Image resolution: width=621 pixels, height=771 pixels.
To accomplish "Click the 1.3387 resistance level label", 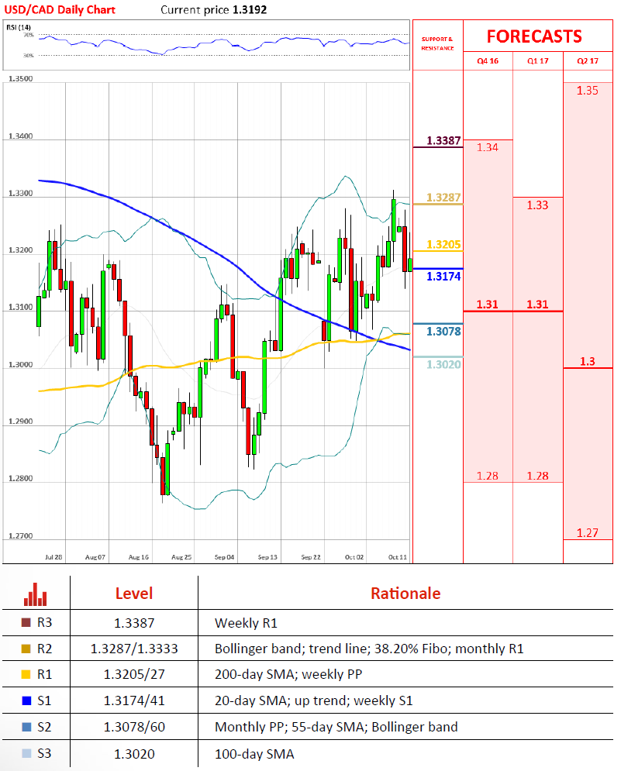I will tap(443, 142).
